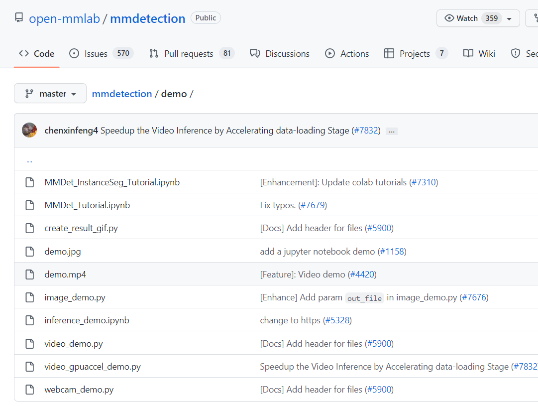
Task: Open image_demo.py file
Action: [75, 297]
